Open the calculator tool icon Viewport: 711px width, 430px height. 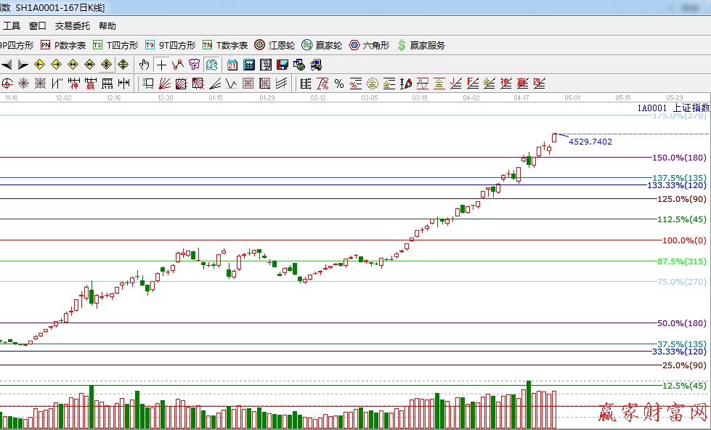[249, 65]
